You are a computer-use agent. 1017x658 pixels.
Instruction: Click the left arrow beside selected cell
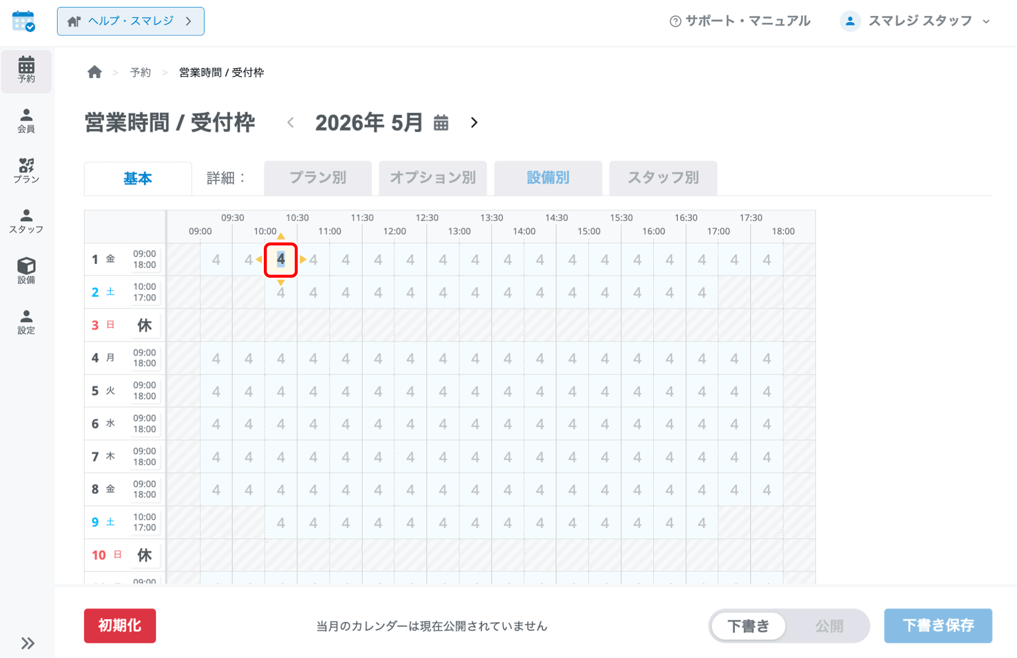(259, 259)
